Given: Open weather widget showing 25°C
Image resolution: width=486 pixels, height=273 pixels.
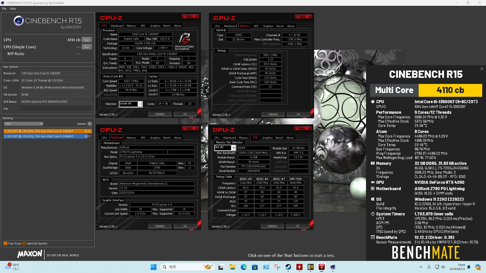Looking at the screenshot, I should [13, 267].
